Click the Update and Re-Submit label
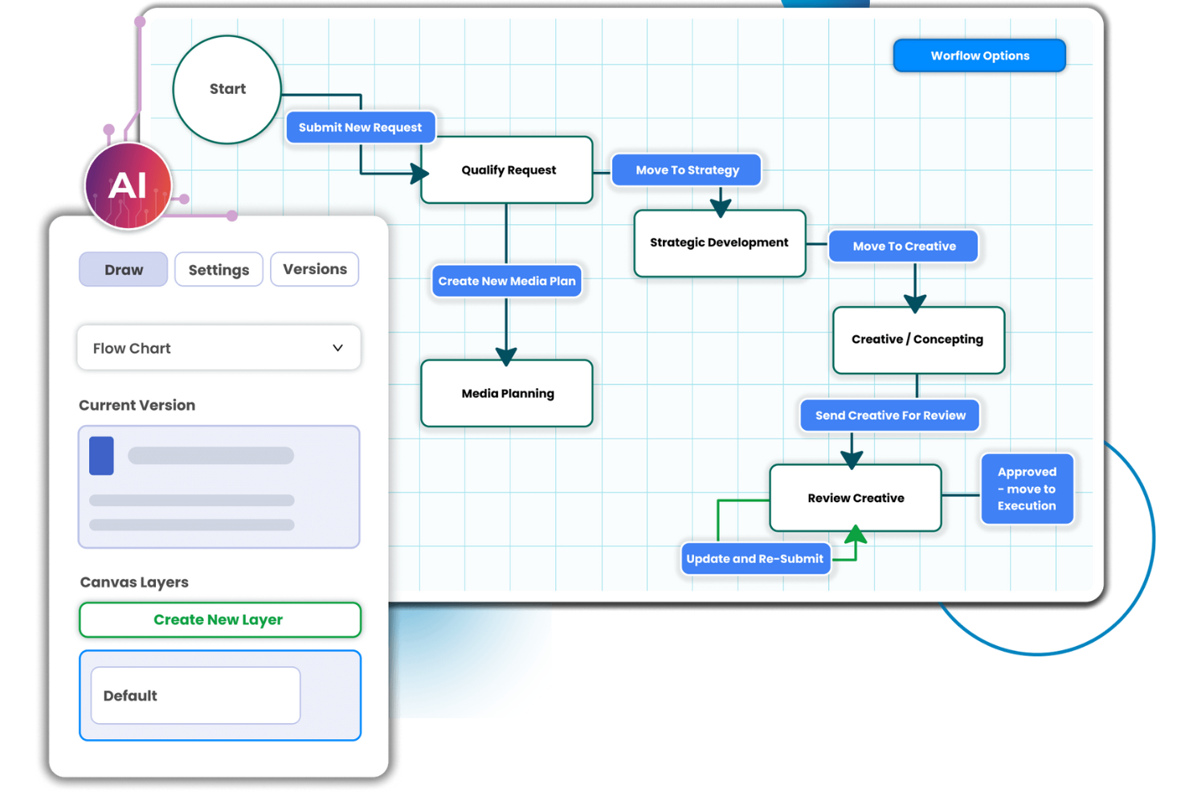This screenshot has height=793, width=1189. 755,559
